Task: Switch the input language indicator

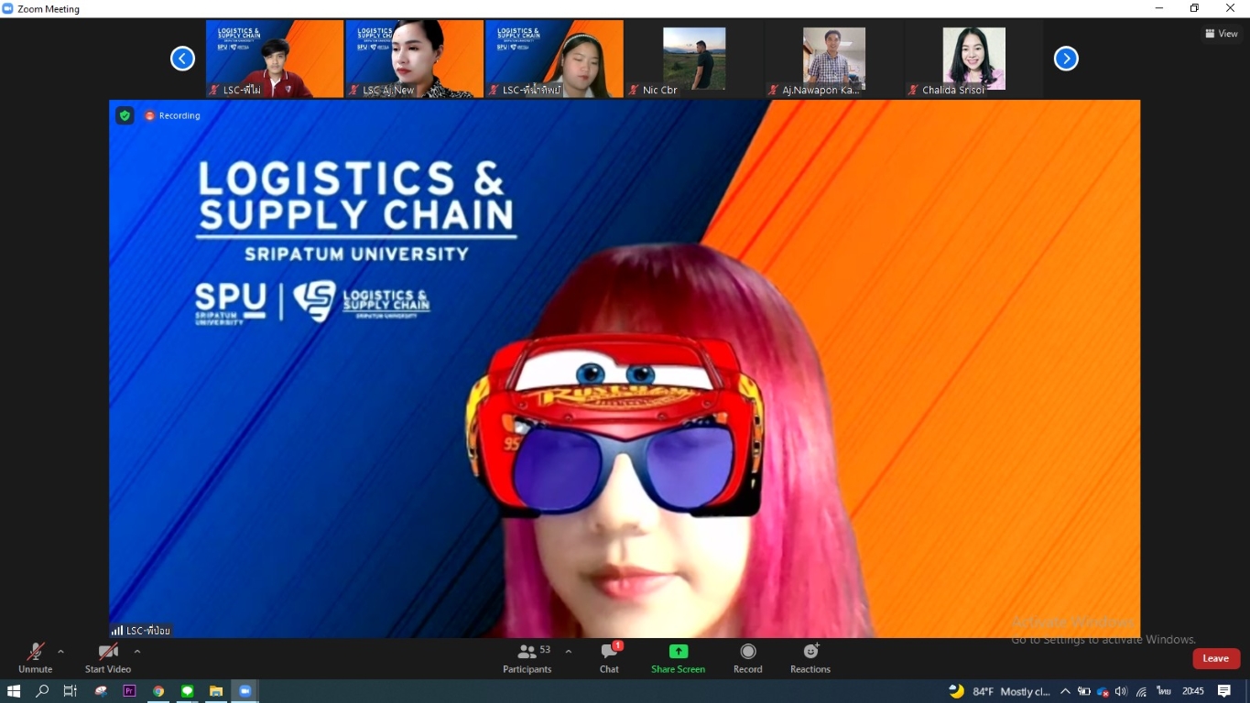Action: [1164, 691]
